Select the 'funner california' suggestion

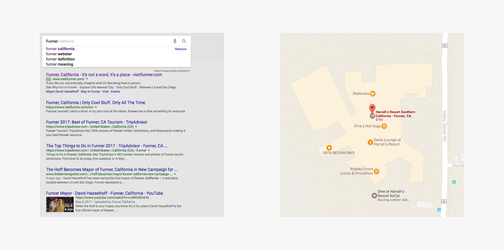pos(60,49)
